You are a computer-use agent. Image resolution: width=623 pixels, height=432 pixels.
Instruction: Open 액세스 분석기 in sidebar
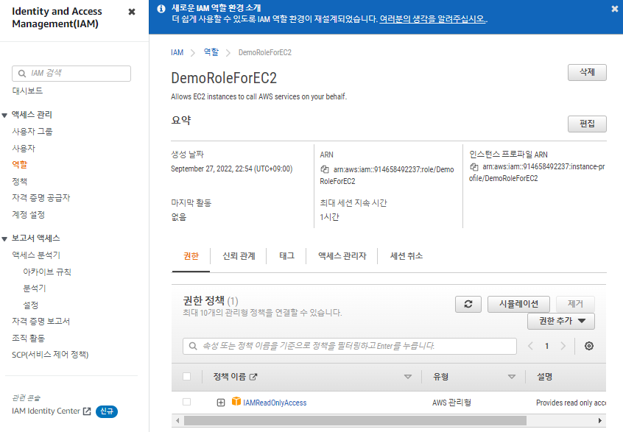36,255
